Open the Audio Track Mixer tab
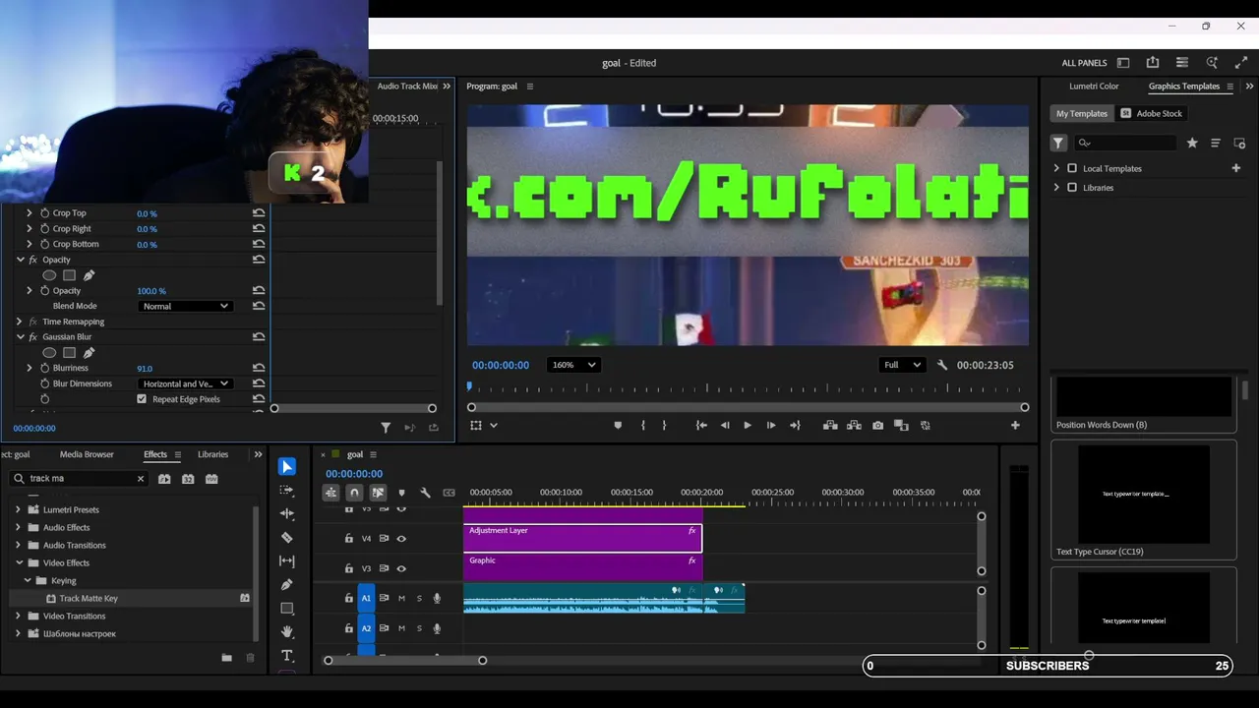Screen dimensions: 1259x708 pyautogui.click(x=407, y=87)
